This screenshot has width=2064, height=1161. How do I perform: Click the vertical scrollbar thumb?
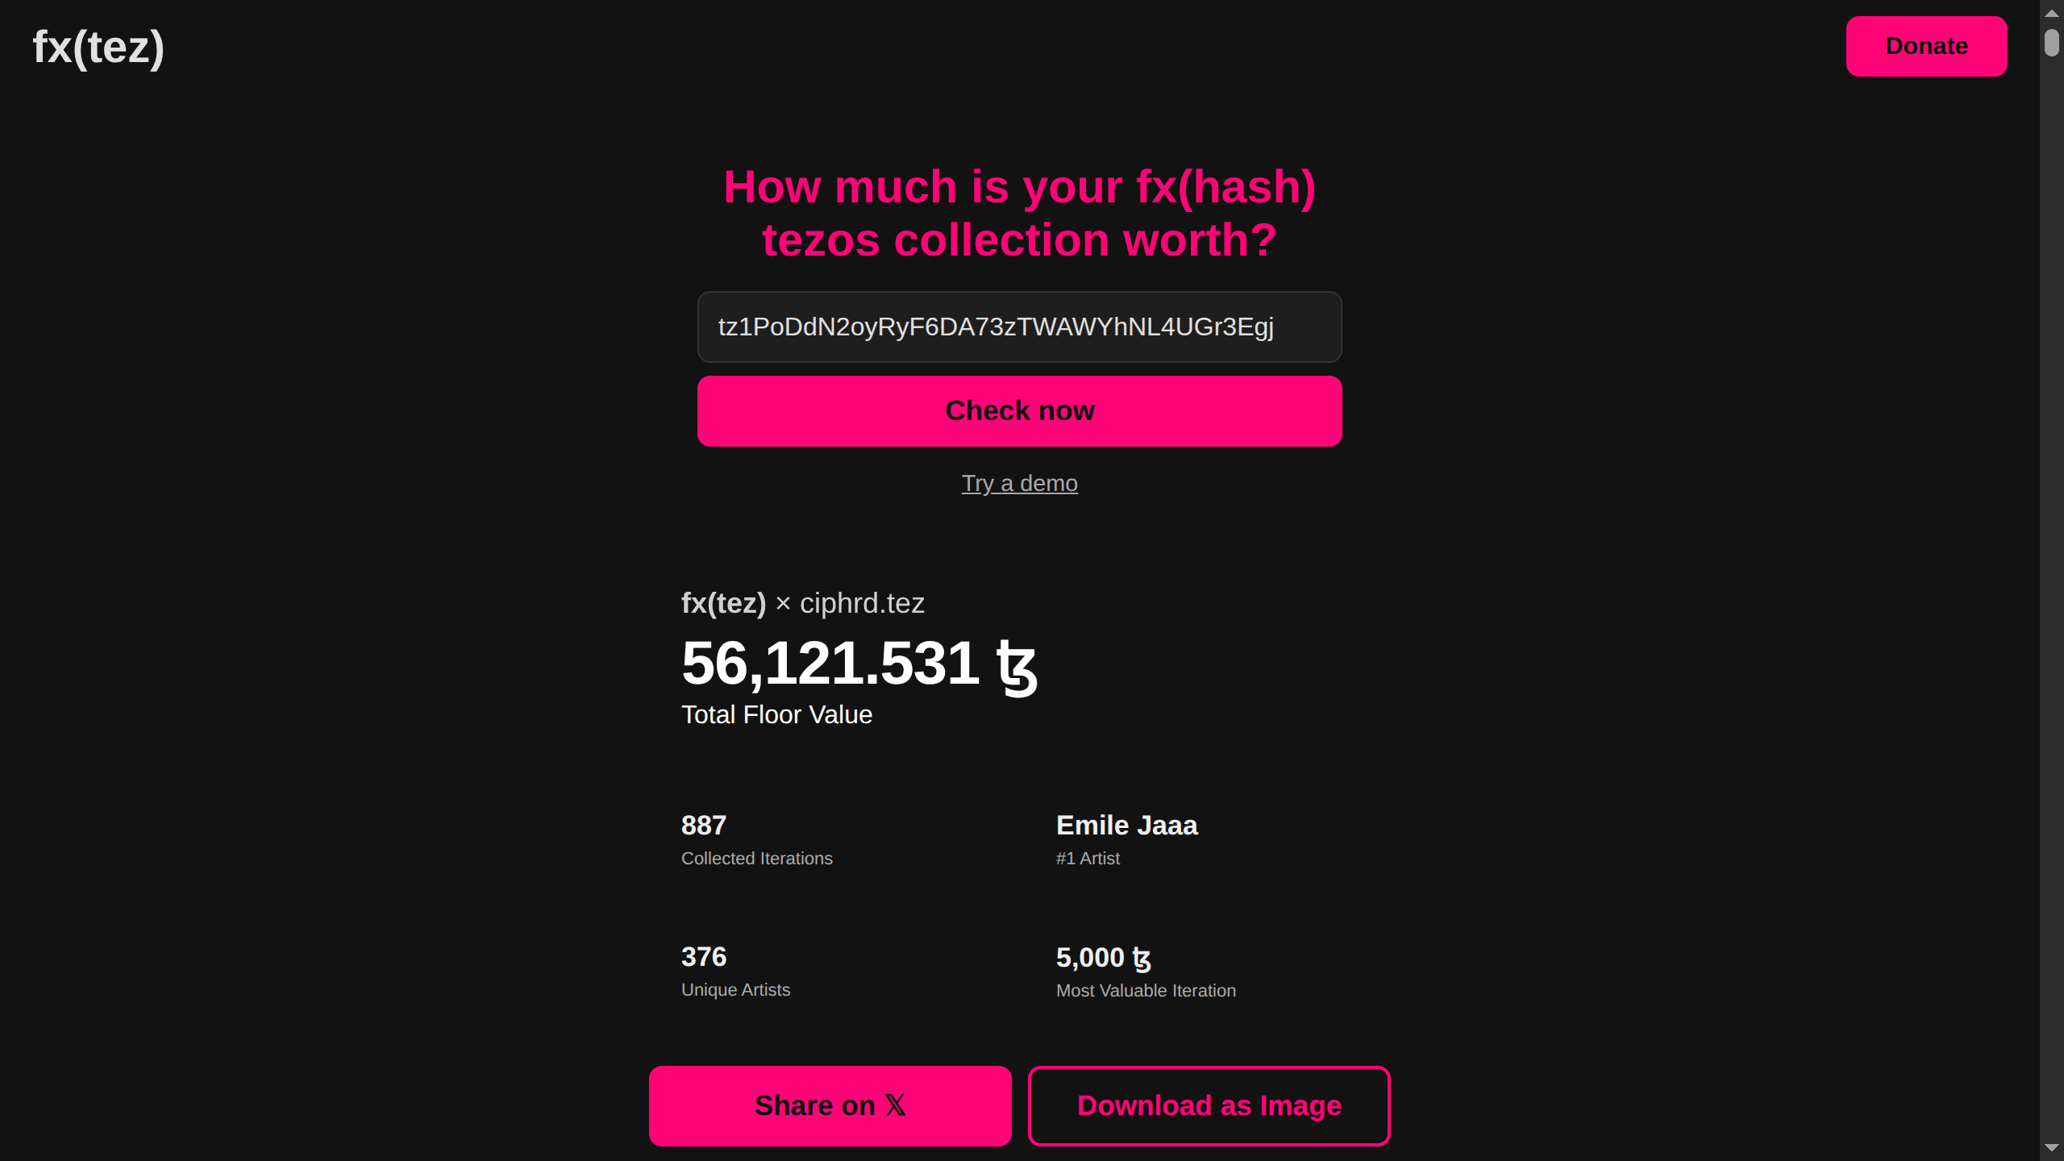coord(2052,42)
